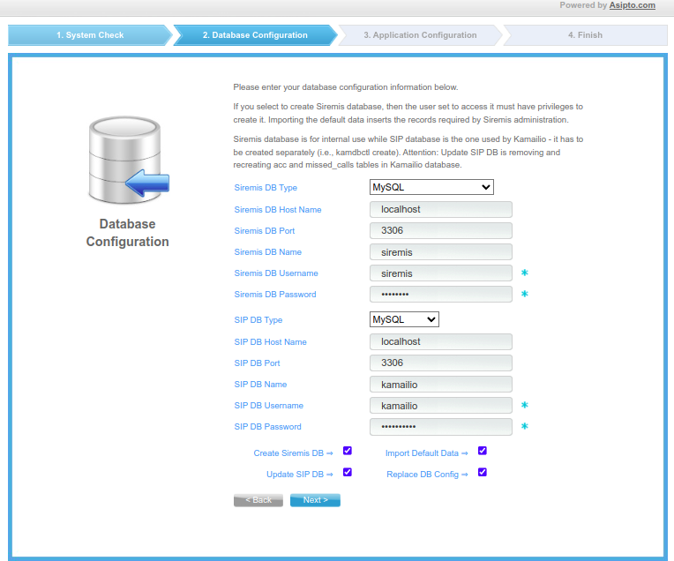Click the SIP DB Name label
Image resolution: width=674 pixels, height=561 pixels.
260,385
